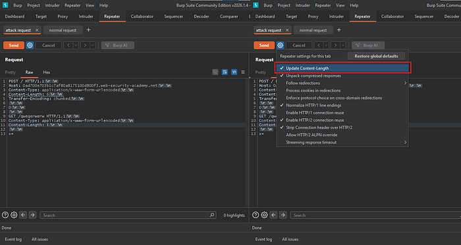Image resolution: width=461 pixels, height=245 pixels.
Task: Go to next request in right window history
Action: click(335, 45)
